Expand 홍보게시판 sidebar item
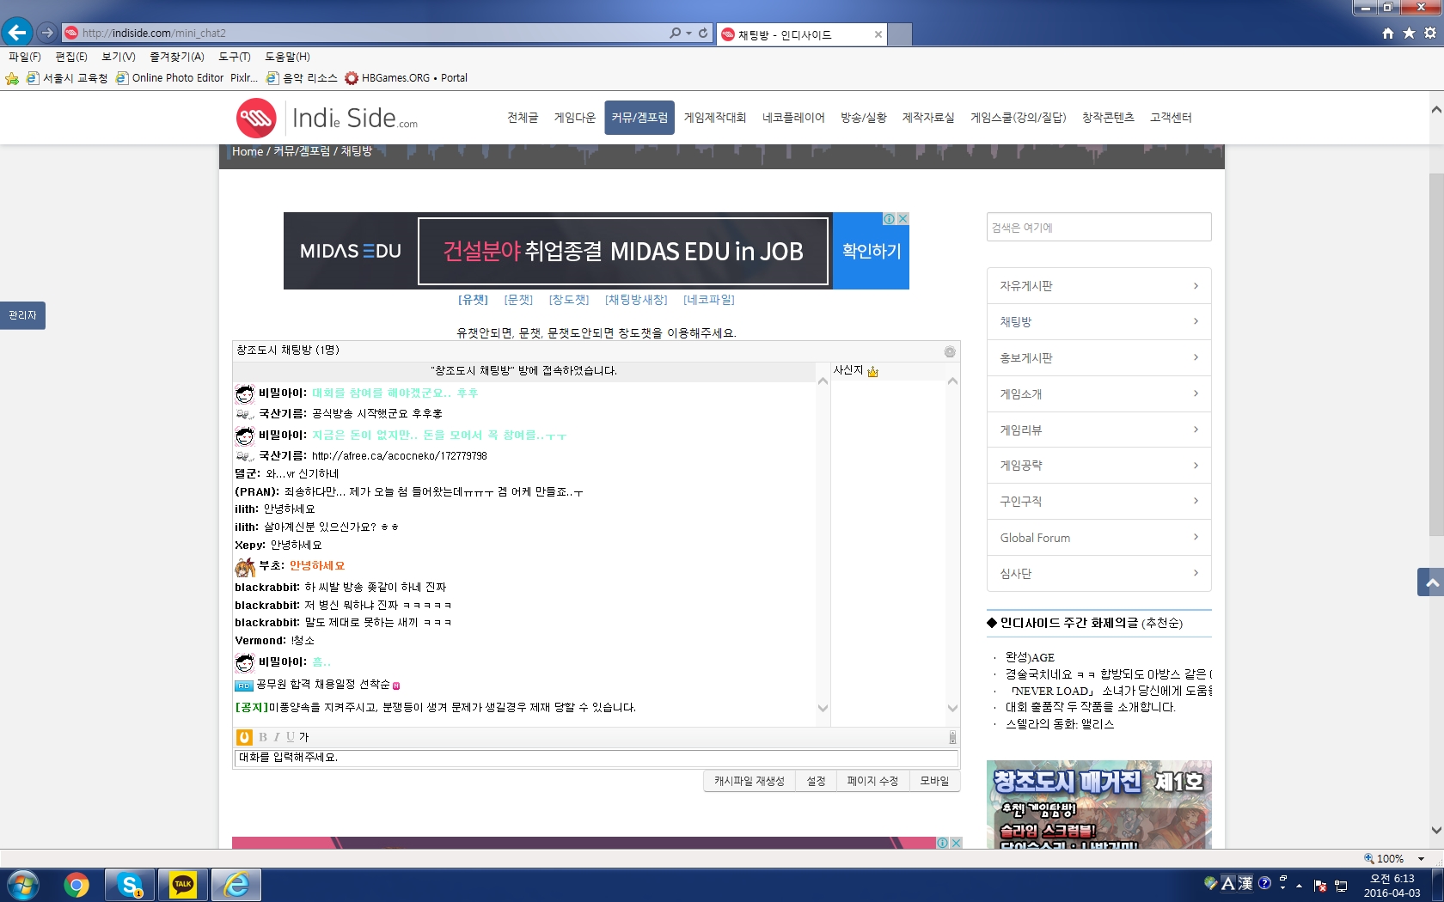This screenshot has width=1444, height=902. (x=1099, y=358)
